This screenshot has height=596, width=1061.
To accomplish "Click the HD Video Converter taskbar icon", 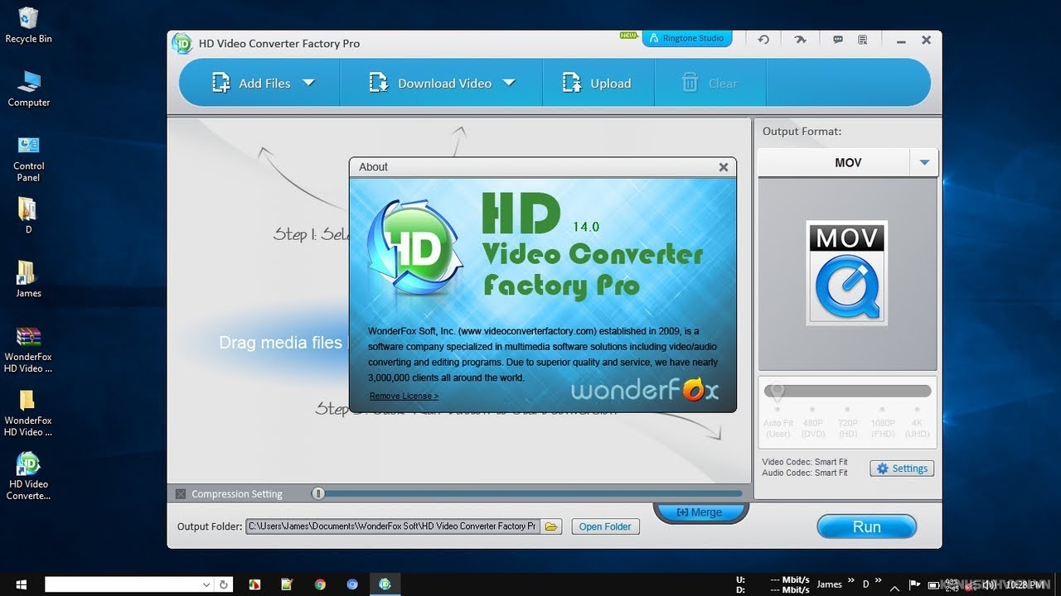I will click(385, 584).
